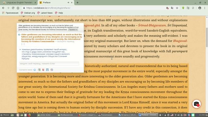Switch to the Xiaomi Firefox taskbar window
The image size is (208, 117).
pos(87,115)
